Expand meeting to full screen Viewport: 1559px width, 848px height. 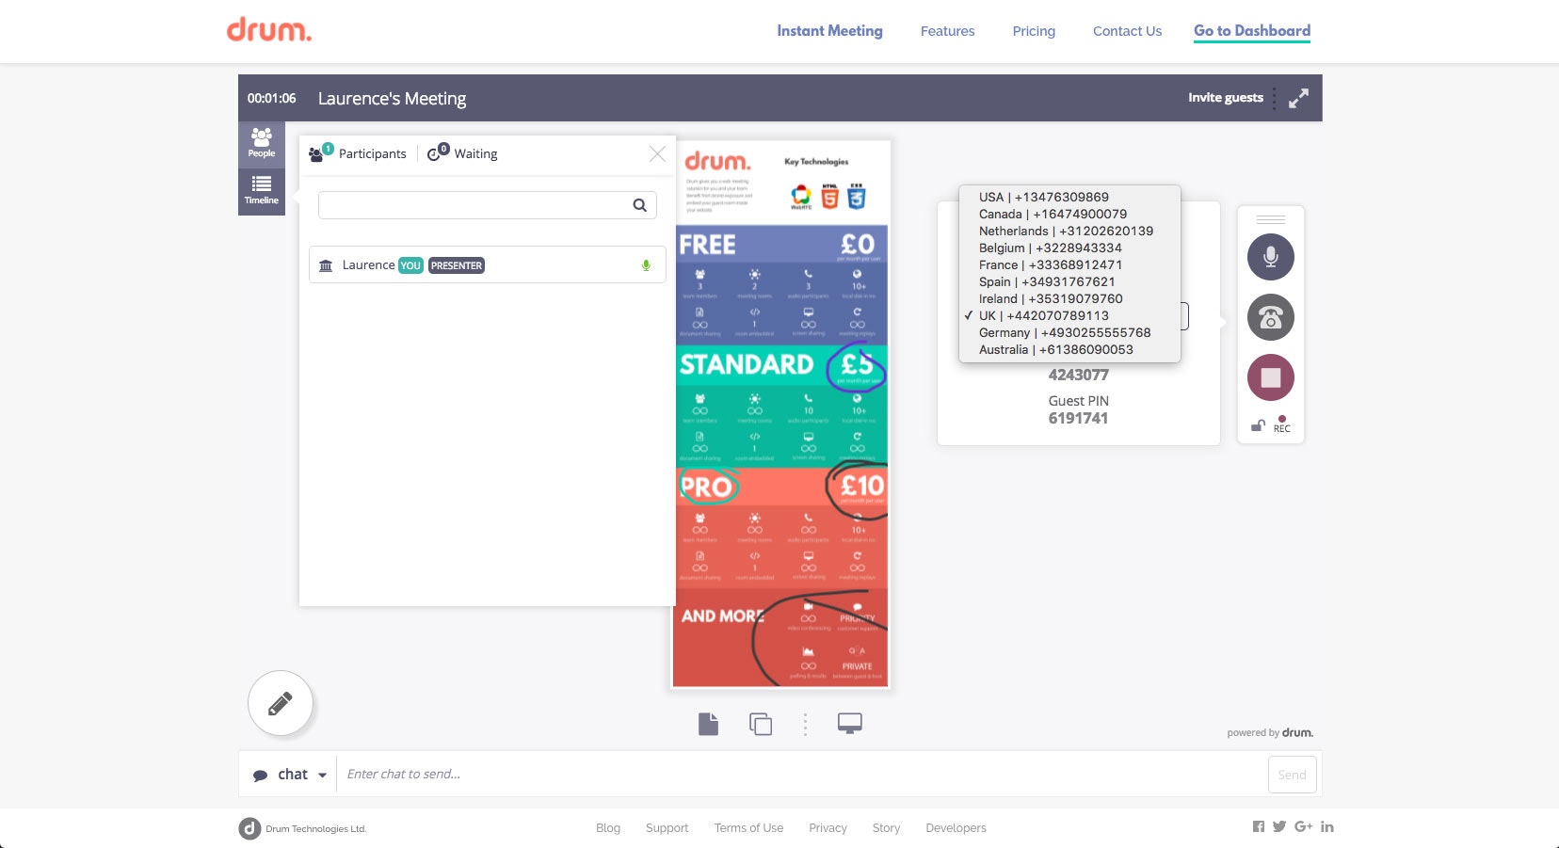coord(1299,98)
